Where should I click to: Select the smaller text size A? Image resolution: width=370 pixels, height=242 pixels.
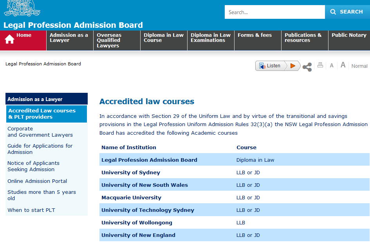pyautogui.click(x=332, y=66)
